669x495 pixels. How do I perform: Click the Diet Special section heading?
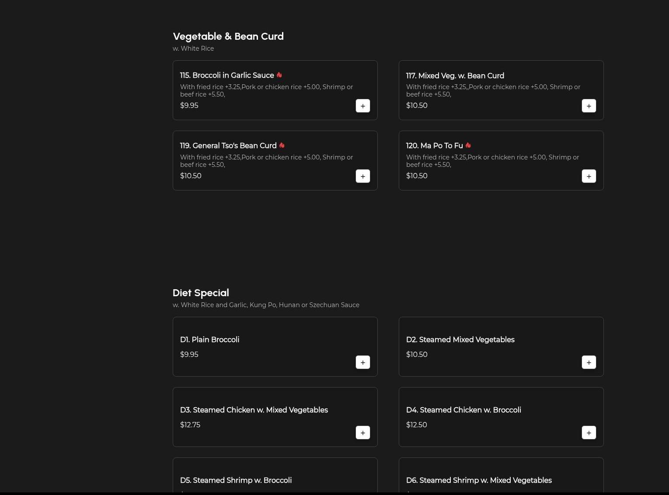(201, 293)
